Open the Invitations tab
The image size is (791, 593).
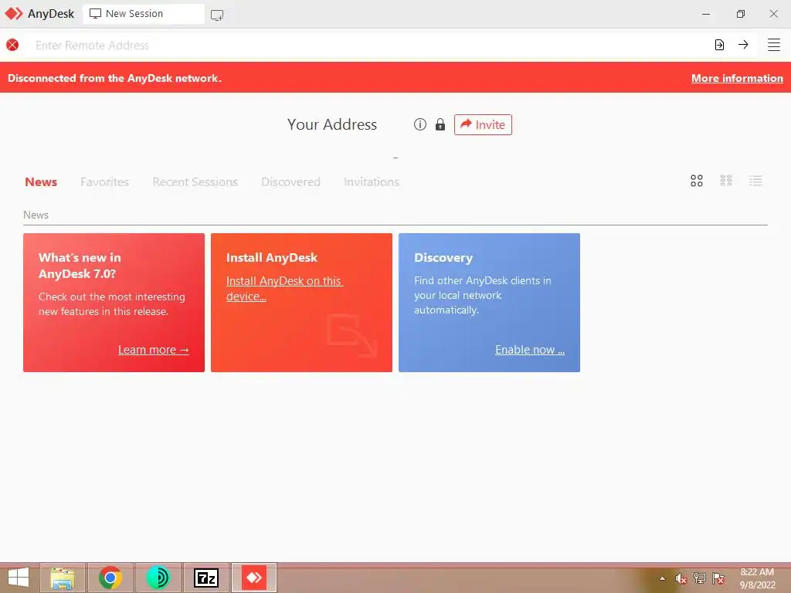tap(372, 182)
